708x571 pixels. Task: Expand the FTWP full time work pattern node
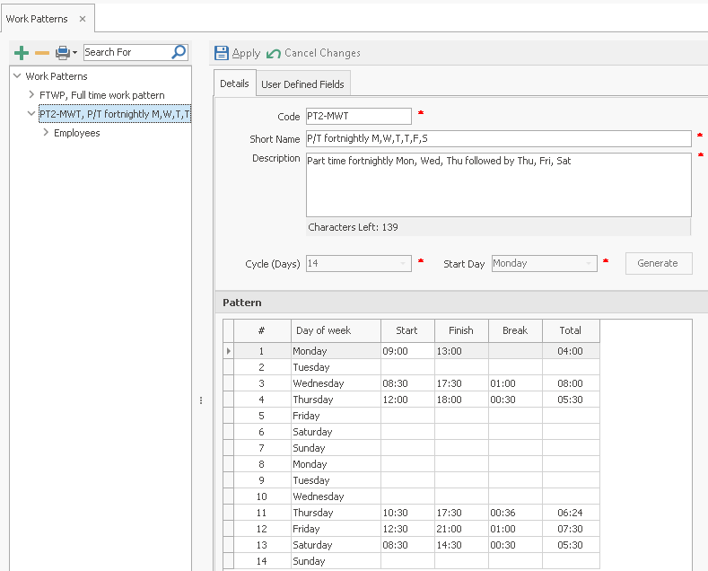tap(31, 94)
